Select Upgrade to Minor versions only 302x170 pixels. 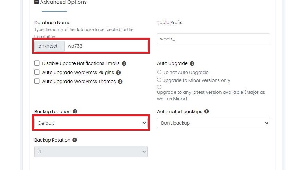click(159, 80)
